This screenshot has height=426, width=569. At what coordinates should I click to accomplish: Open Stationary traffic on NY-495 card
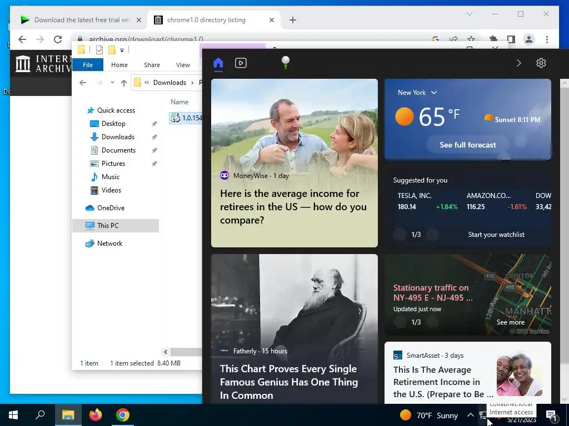click(468, 295)
